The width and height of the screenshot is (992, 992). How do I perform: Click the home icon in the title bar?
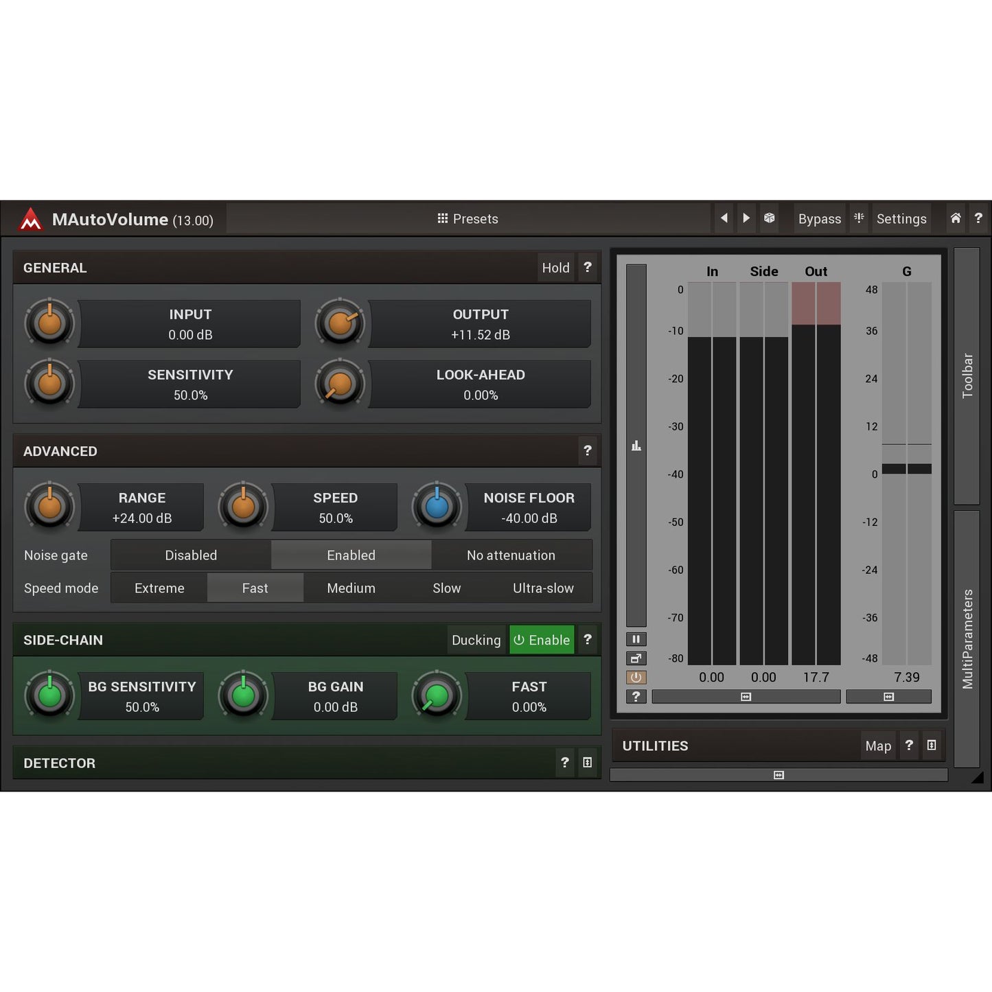(x=955, y=218)
